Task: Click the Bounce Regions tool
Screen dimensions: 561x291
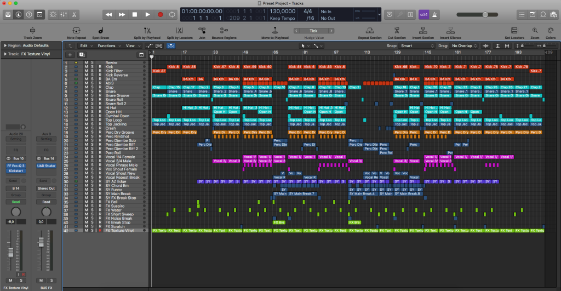Action: pyautogui.click(x=224, y=33)
